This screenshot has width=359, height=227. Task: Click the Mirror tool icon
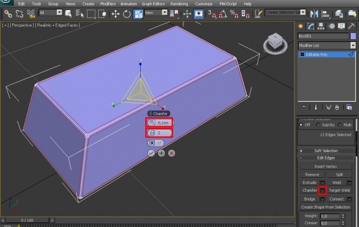[314, 14]
